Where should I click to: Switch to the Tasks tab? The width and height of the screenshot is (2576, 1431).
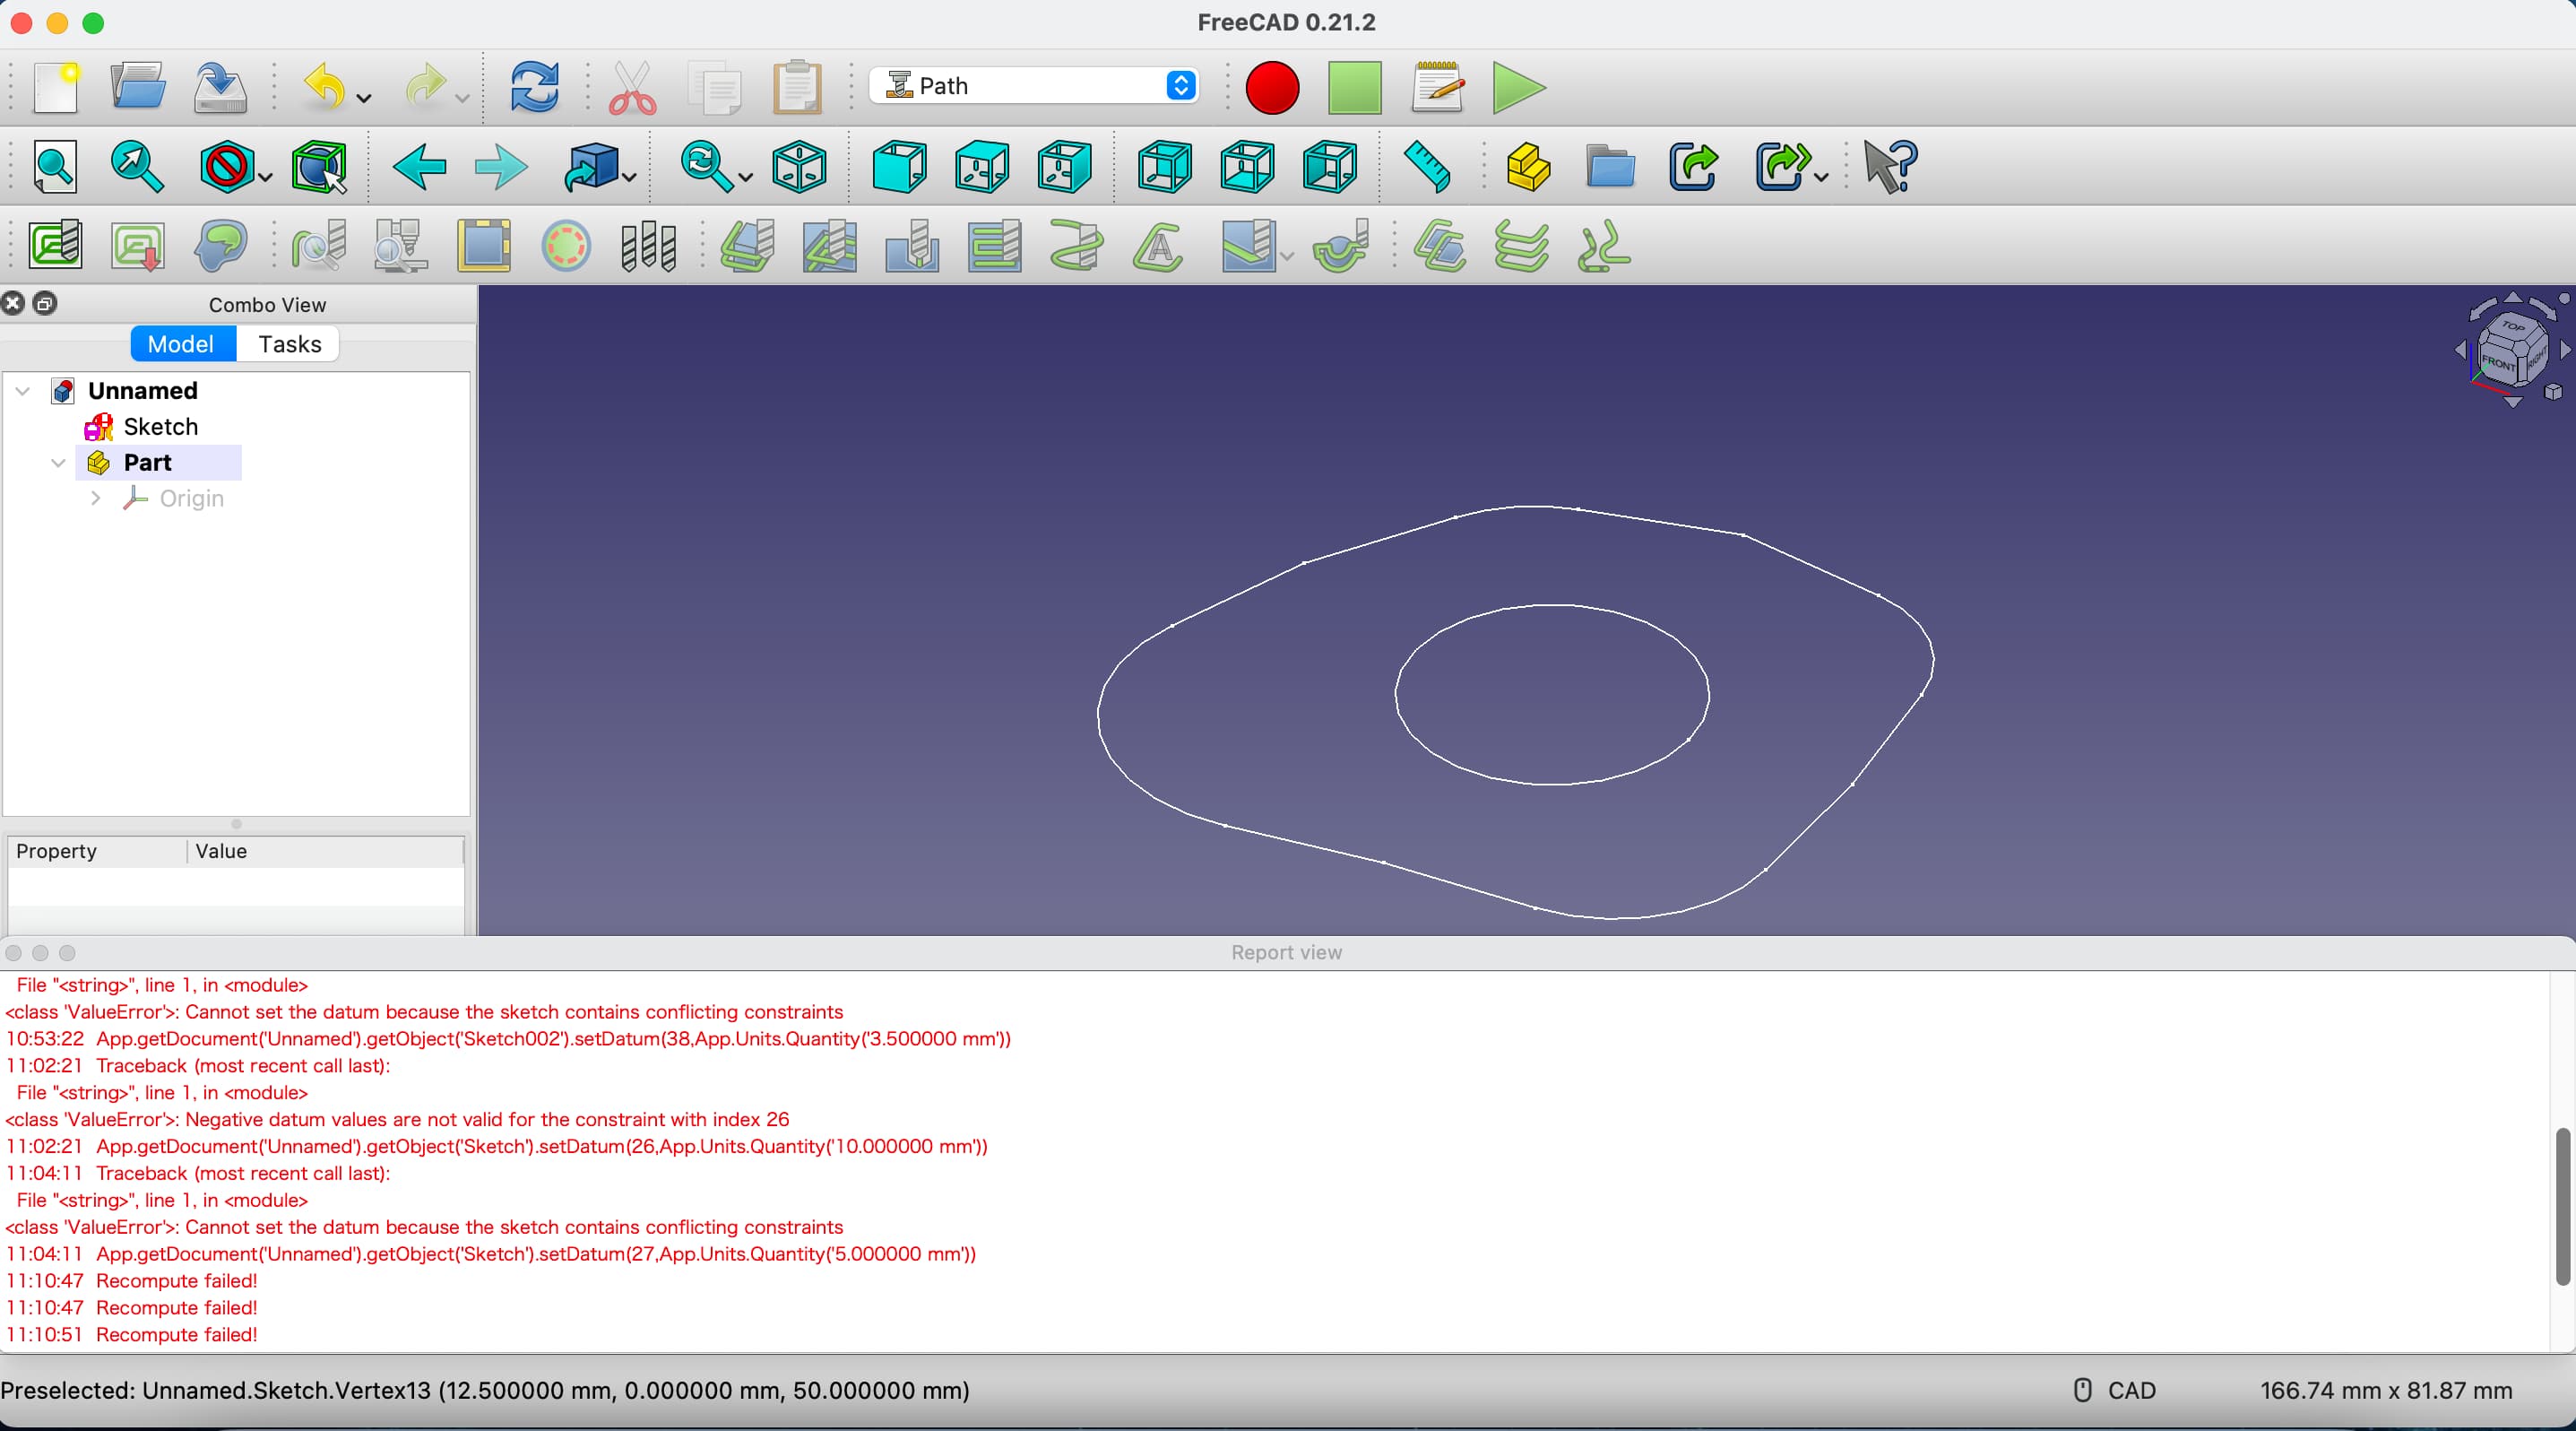(x=289, y=344)
